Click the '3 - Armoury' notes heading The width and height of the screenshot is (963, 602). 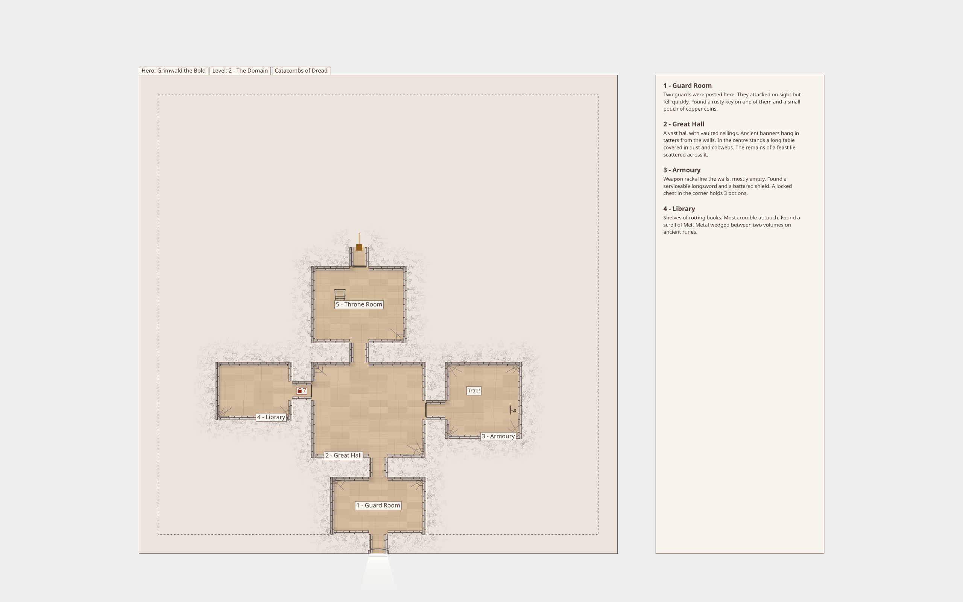[682, 170]
